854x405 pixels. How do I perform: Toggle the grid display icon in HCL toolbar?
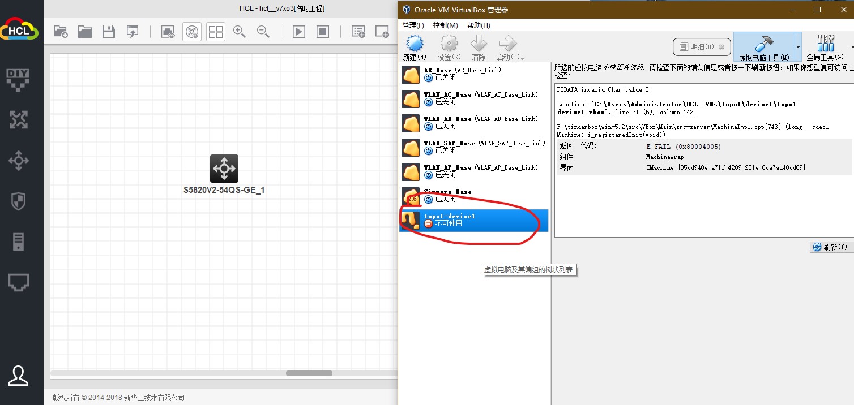[216, 32]
